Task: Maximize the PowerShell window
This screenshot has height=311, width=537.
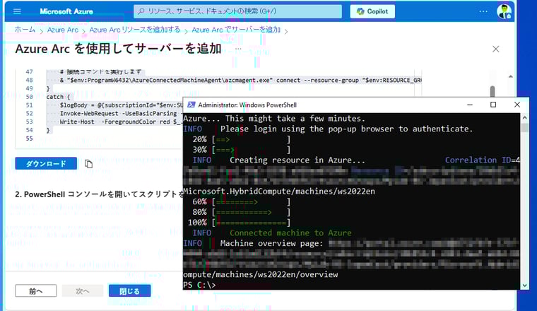Action: [x=493, y=105]
